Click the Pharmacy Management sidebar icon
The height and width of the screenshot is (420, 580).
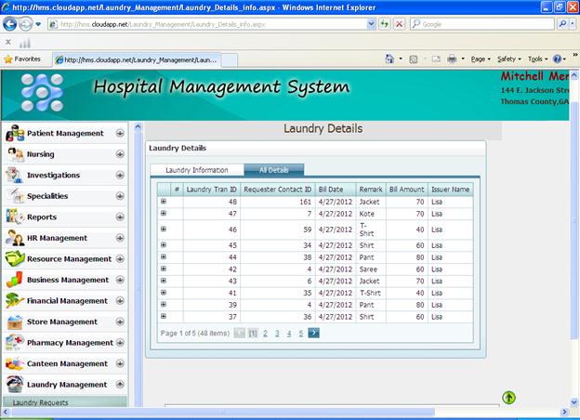[x=15, y=343]
